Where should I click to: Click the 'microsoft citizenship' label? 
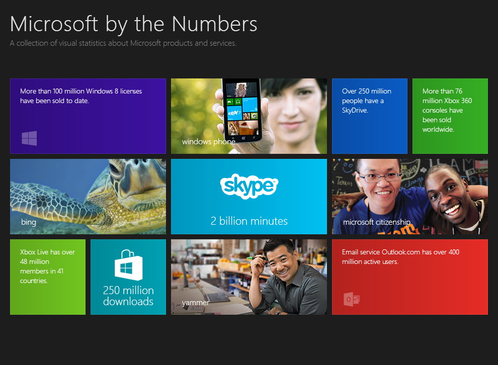coord(377,222)
